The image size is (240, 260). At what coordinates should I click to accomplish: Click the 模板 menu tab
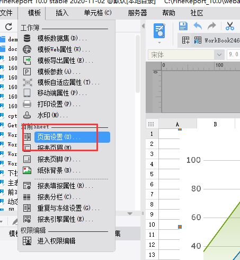(x=34, y=13)
